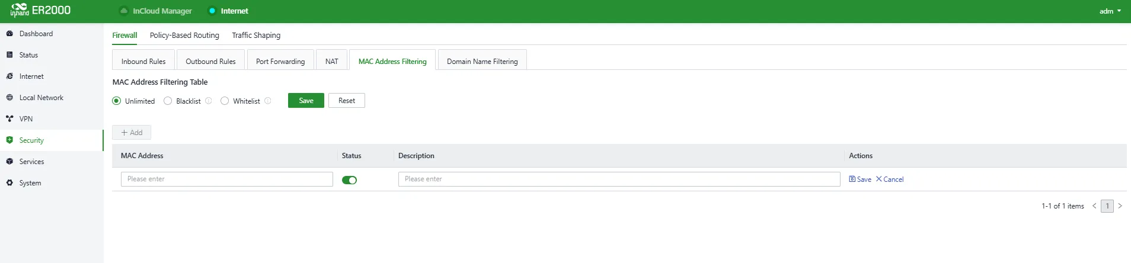Select the Blacklist radio button
This screenshot has width=1131, height=263.
pyautogui.click(x=168, y=101)
